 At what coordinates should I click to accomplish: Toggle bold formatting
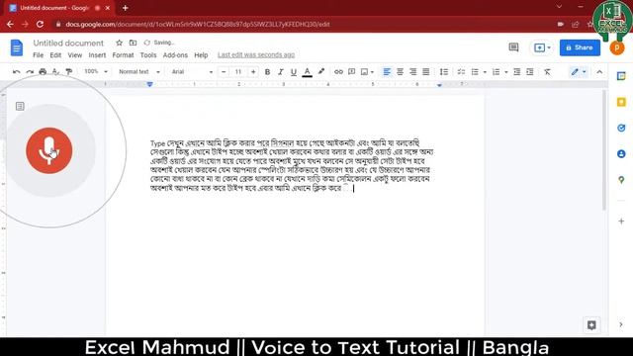pyautogui.click(x=267, y=72)
